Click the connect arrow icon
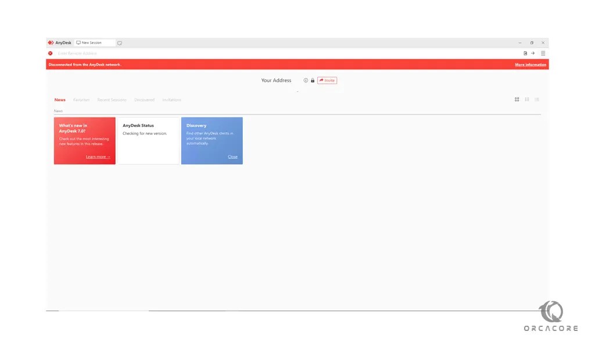The width and height of the screenshot is (595, 349). pyautogui.click(x=533, y=52)
